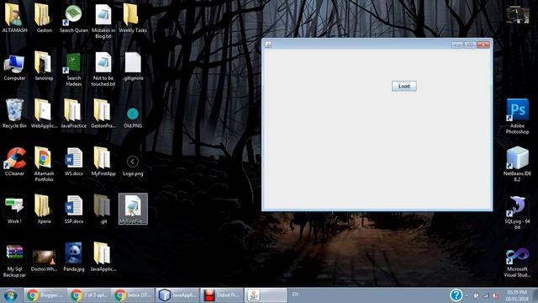538x303 pixels.
Task: Select the Logo.png image file
Action: (x=133, y=166)
